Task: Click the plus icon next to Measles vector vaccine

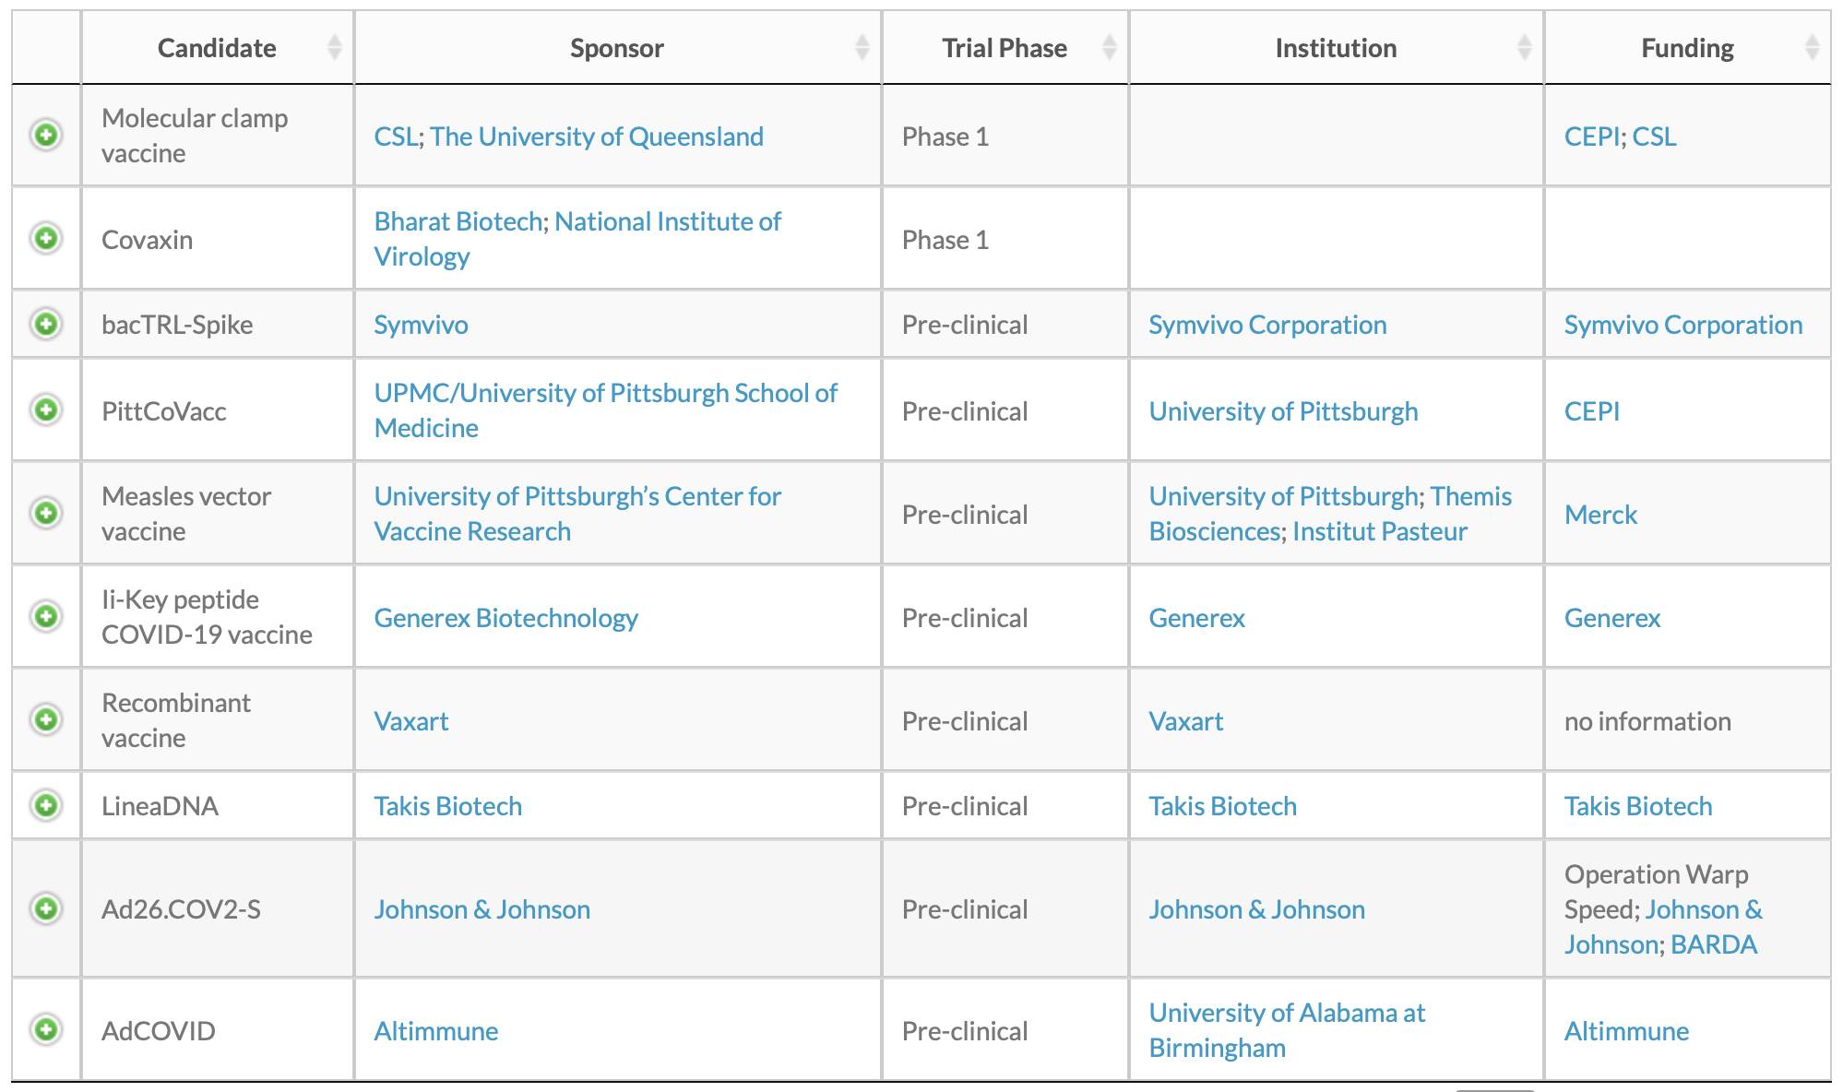Action: pos(45,513)
